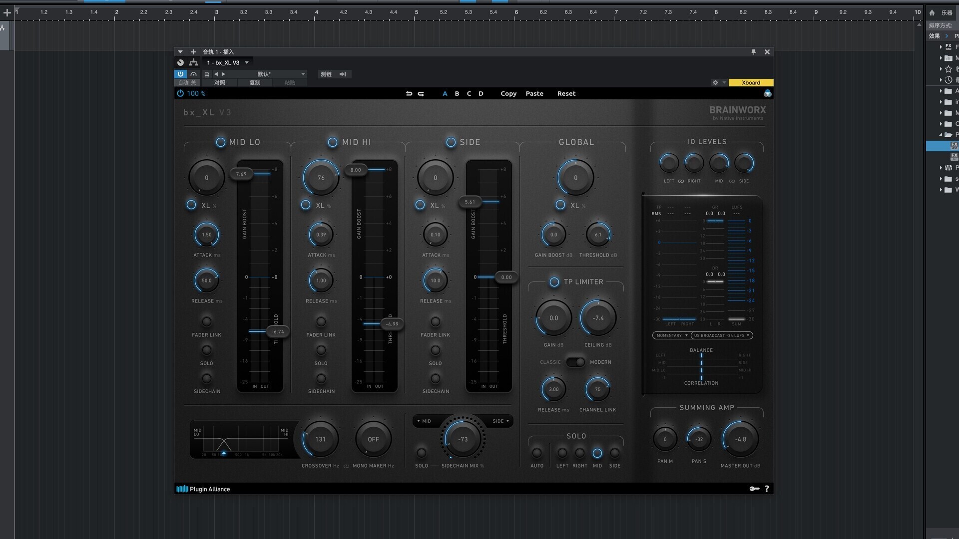The image size is (959, 539).
Task: Pin the plugin window with the pin icon
Action: point(754,52)
